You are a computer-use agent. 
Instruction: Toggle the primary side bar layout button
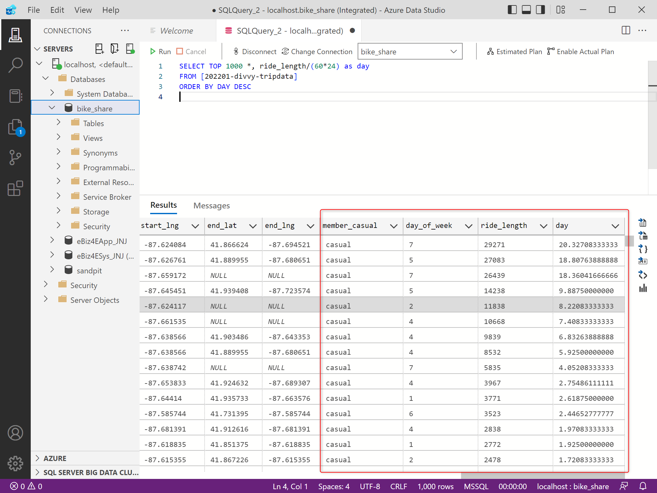512,10
